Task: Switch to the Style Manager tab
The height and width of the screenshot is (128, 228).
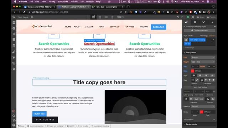Action: (203, 22)
